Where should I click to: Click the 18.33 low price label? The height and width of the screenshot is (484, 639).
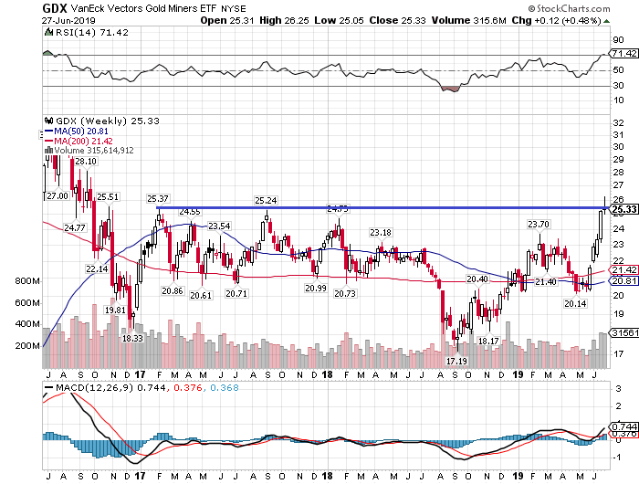click(x=132, y=338)
